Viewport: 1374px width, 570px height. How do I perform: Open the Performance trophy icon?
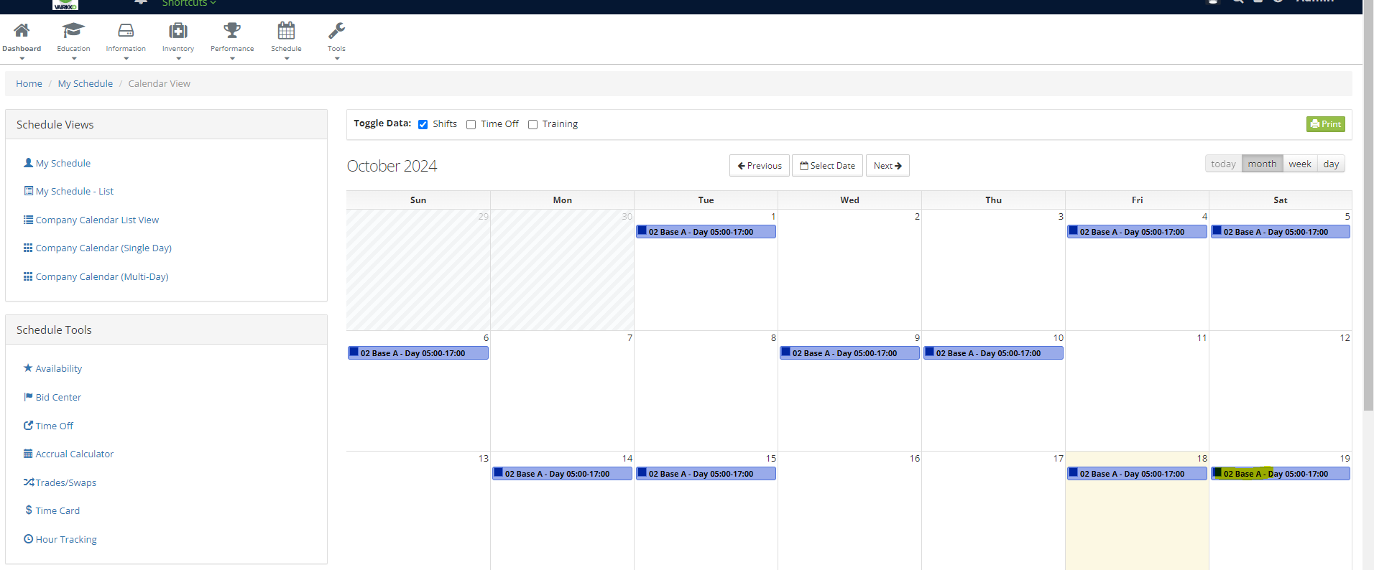(x=232, y=31)
